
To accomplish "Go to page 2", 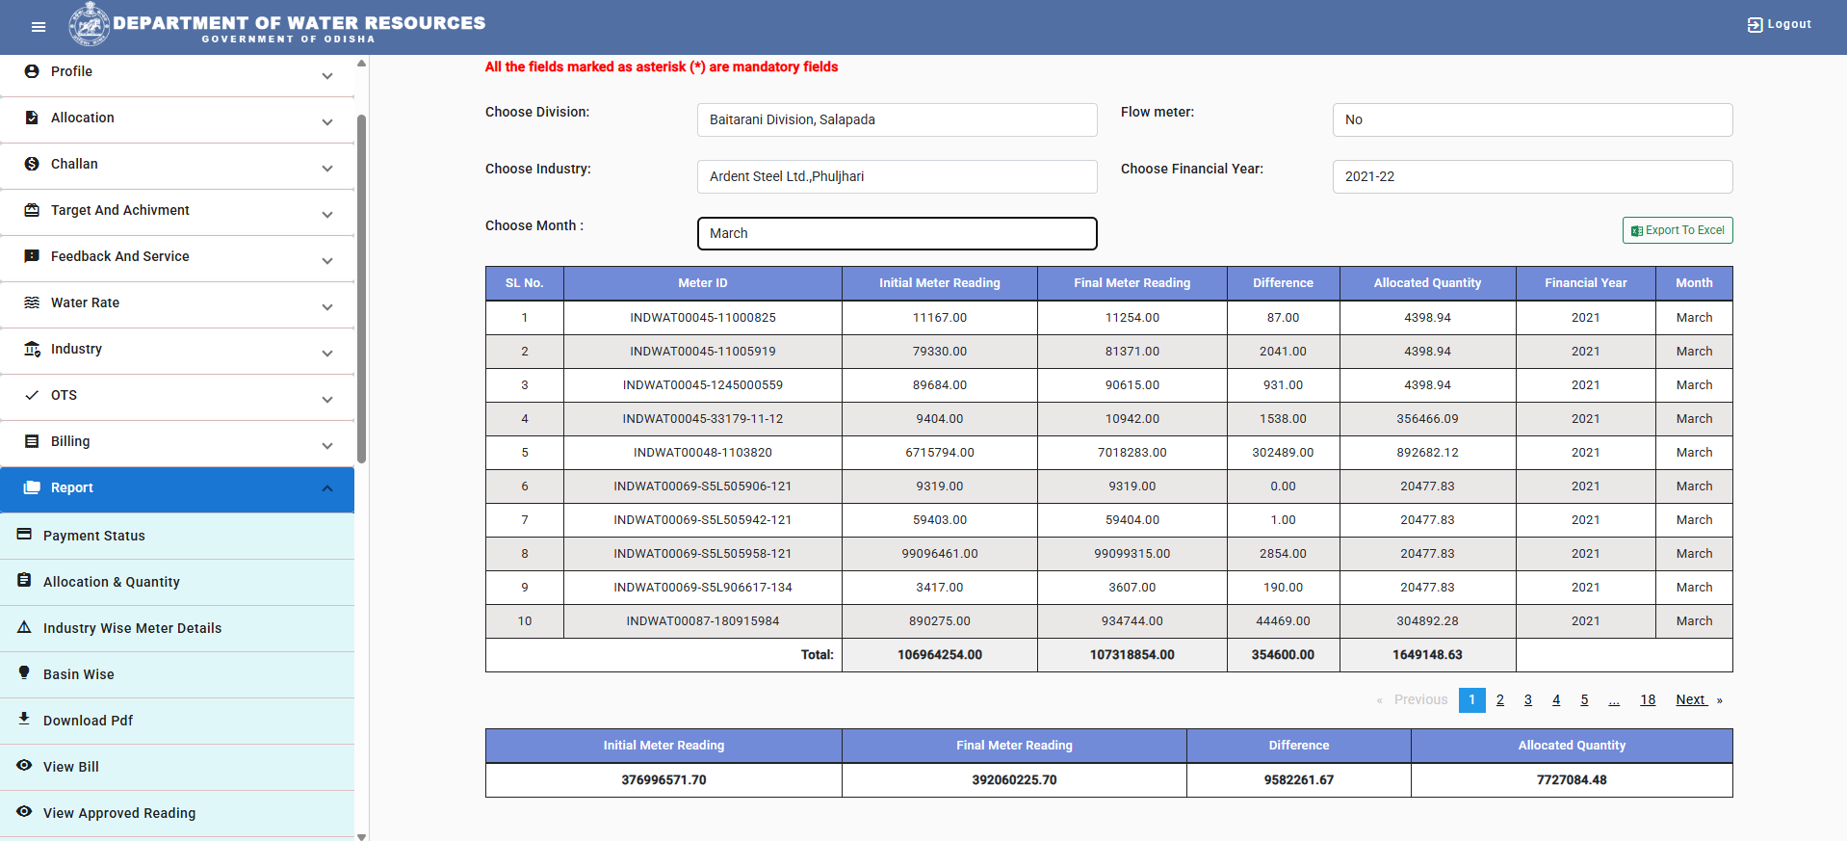I will point(1499,700).
